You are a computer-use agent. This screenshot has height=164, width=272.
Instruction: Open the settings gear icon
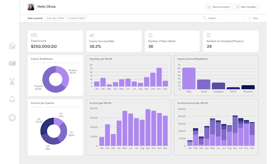coord(12,117)
